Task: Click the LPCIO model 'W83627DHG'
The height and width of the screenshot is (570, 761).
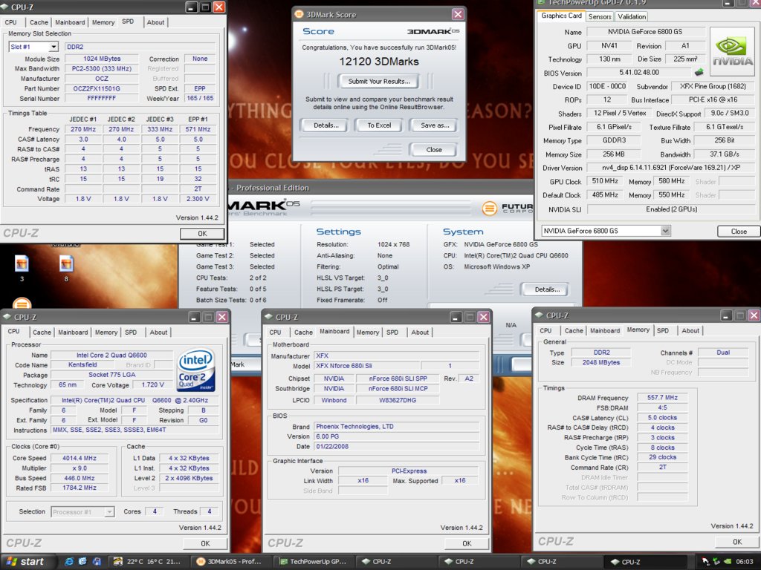Action: 397,400
